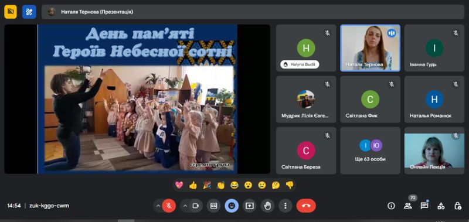Click muted mic icon on Світлана Береза tile
This screenshot has width=469, height=222.
coord(328,136)
